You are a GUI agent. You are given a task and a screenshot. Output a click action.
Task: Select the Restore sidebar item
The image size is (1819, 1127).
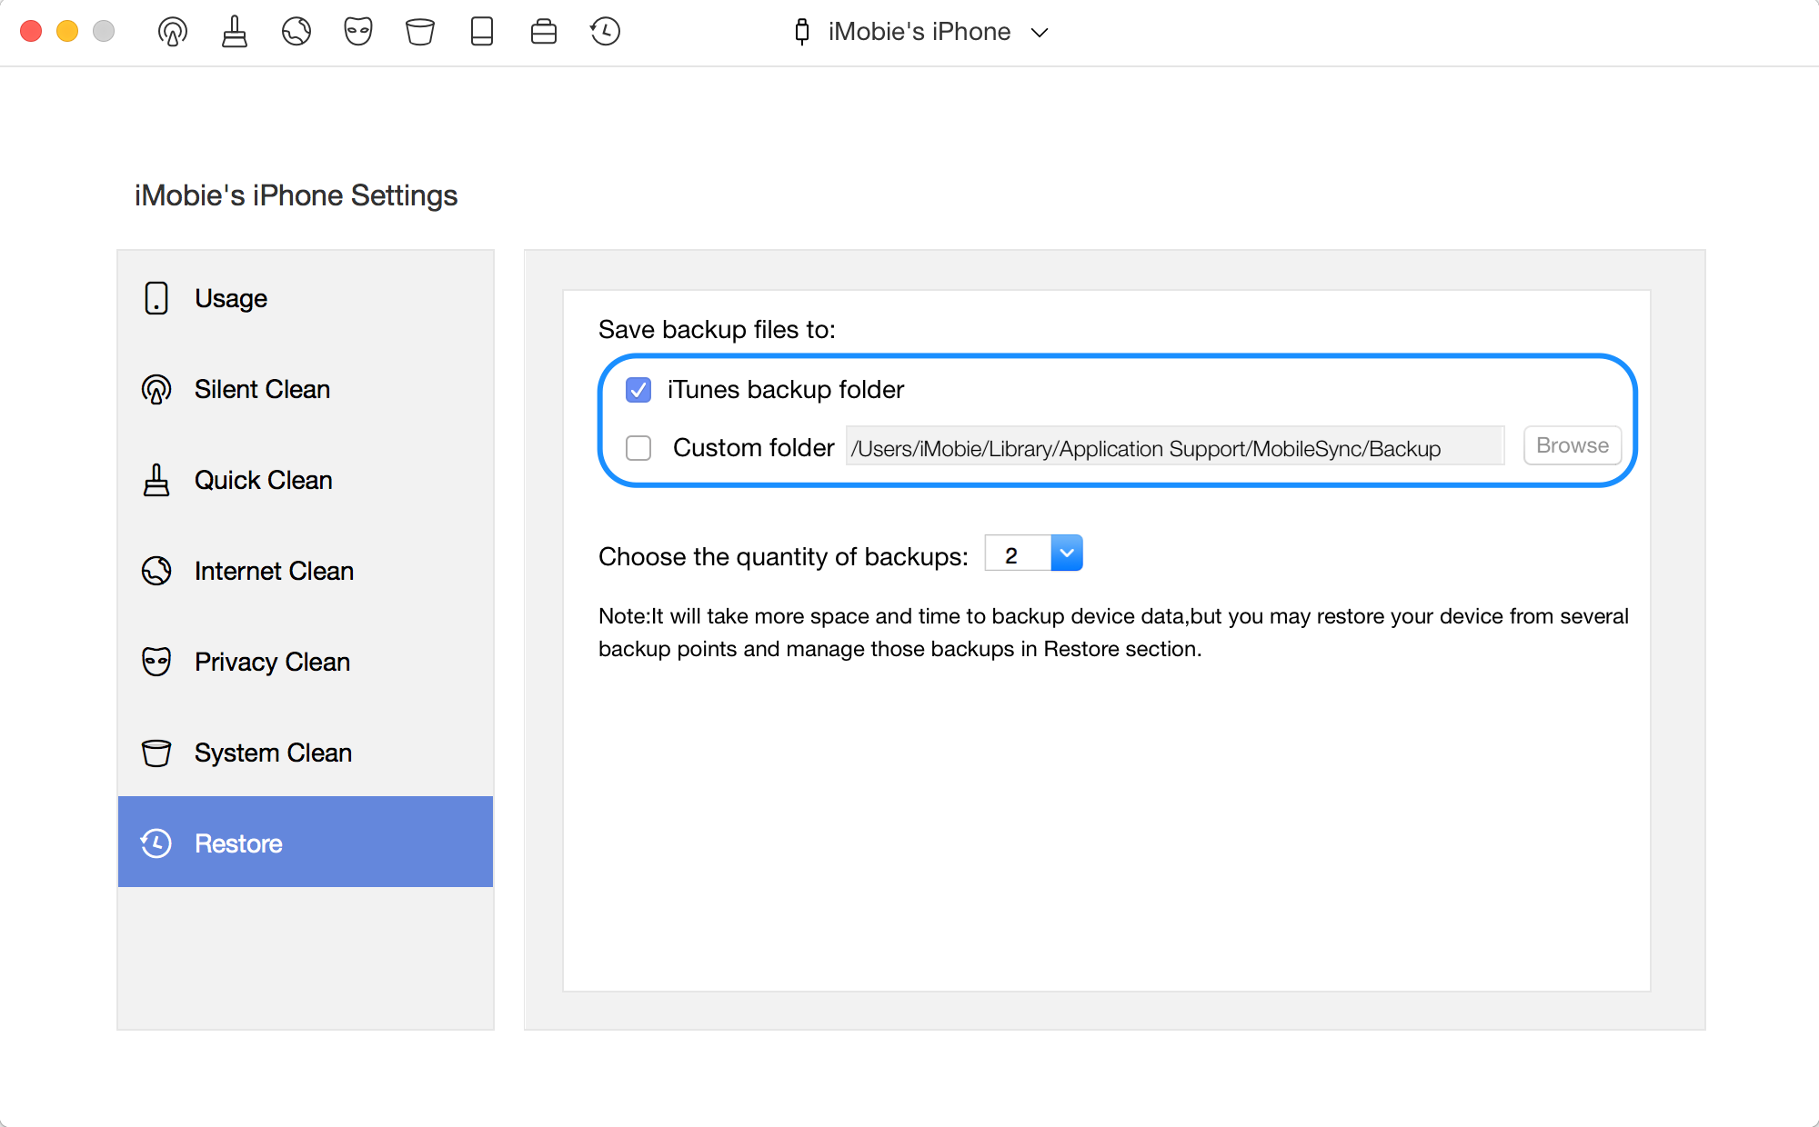click(x=306, y=842)
